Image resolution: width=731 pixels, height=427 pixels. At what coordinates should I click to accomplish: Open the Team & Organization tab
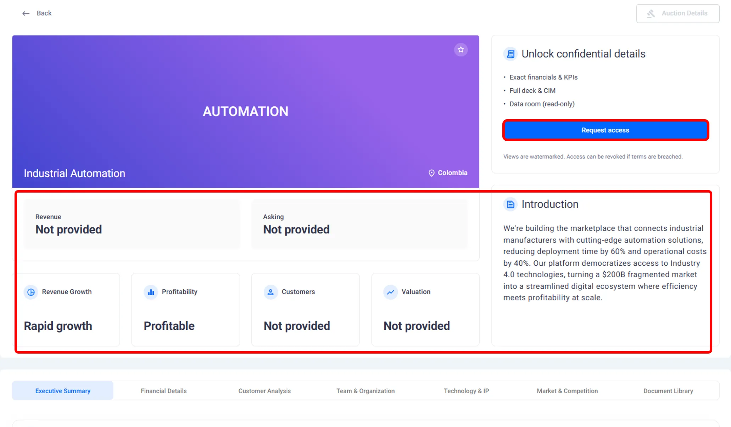pyautogui.click(x=365, y=390)
